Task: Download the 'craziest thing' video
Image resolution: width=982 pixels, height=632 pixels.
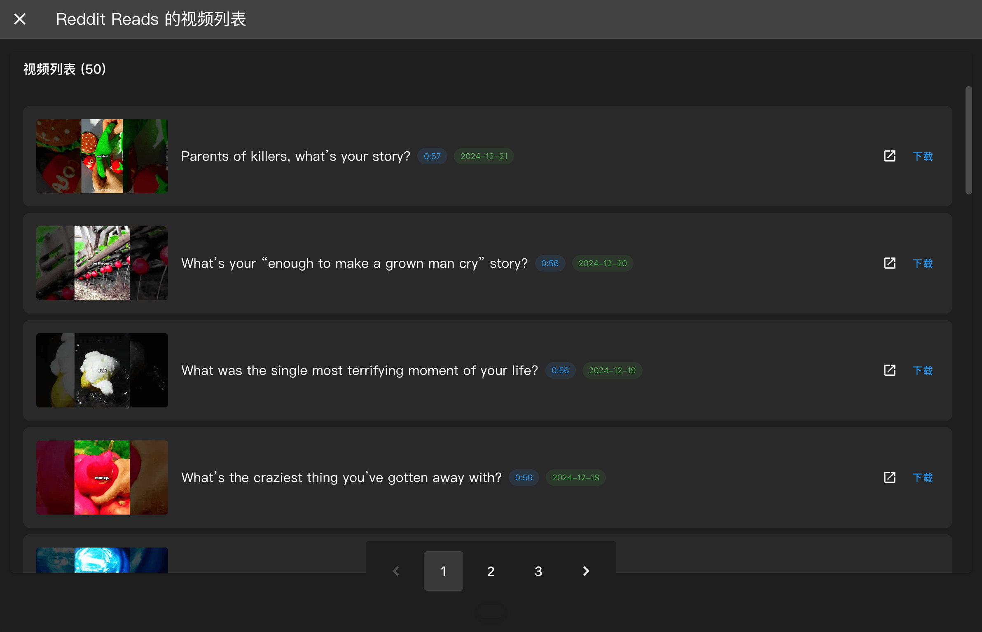Action: [923, 478]
